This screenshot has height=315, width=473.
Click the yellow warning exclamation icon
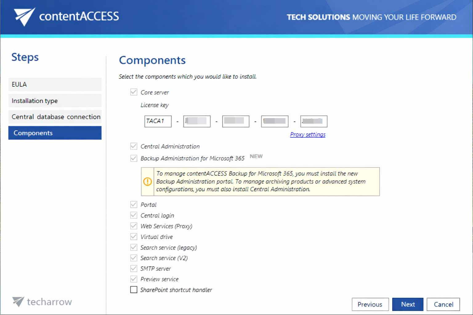tap(148, 181)
